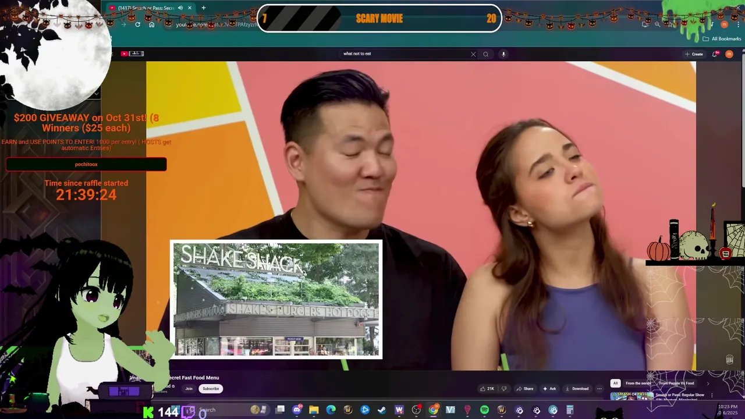Like the video with 21K likes
Viewport: 745px width, 419px height.
tap(487, 389)
